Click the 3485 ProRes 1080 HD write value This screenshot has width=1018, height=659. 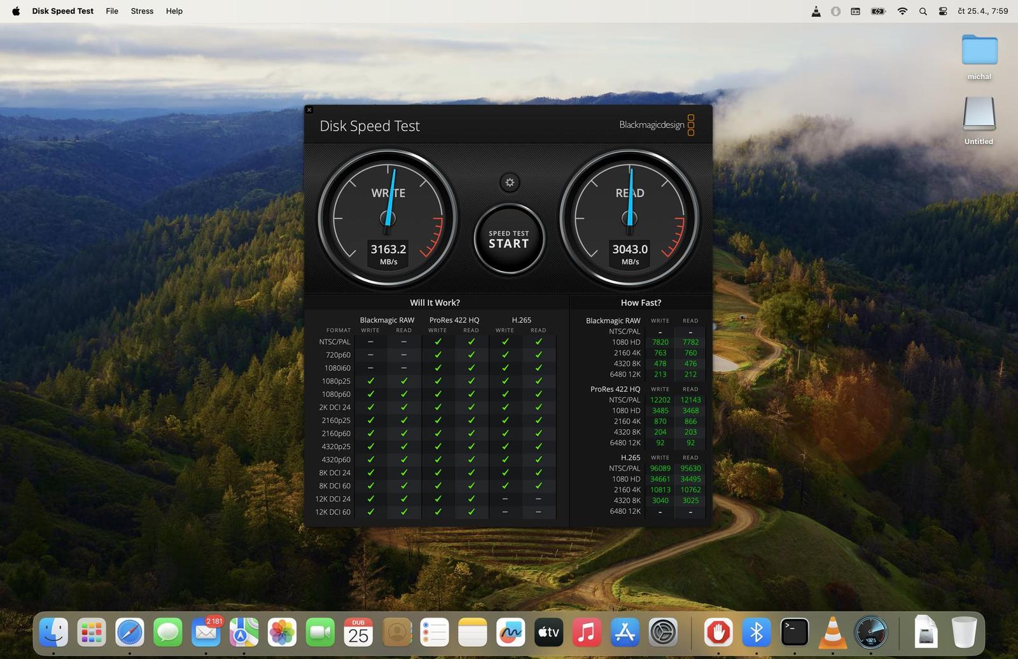coord(660,411)
